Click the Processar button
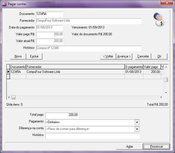 (x=156, y=147)
